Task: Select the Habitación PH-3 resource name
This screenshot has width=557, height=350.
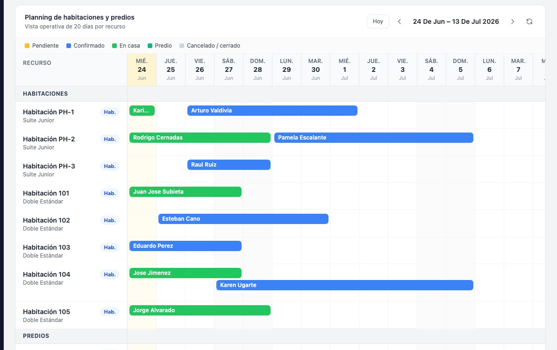Action: click(x=49, y=166)
